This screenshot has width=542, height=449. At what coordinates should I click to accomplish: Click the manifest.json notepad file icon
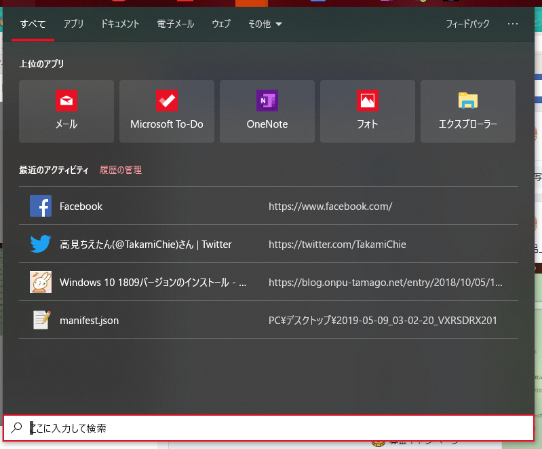pyautogui.click(x=41, y=320)
